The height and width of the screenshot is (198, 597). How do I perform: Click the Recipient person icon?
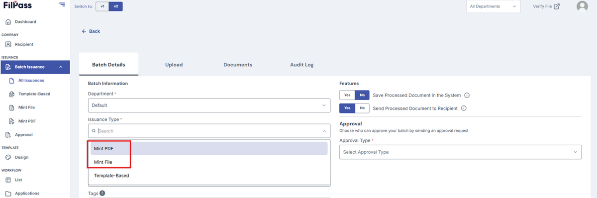click(8, 44)
